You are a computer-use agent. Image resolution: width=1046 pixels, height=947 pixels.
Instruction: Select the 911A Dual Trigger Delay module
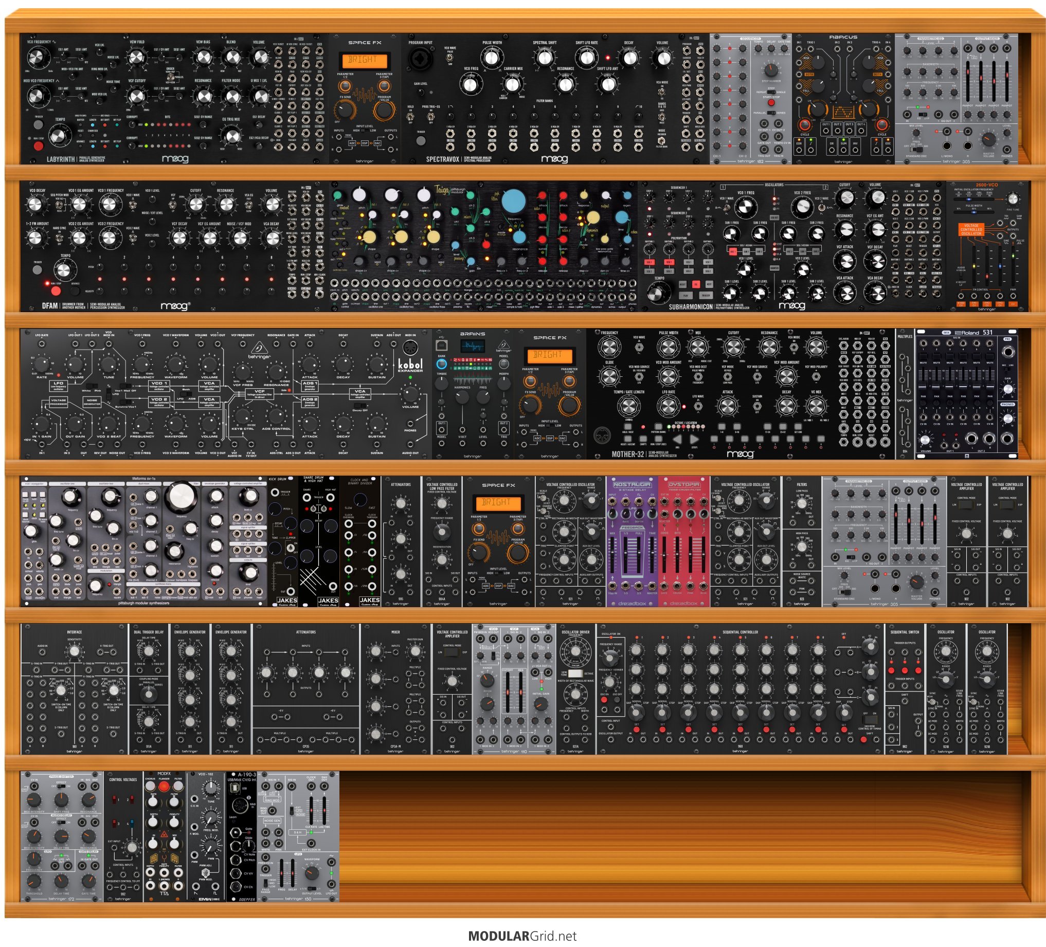(x=149, y=689)
